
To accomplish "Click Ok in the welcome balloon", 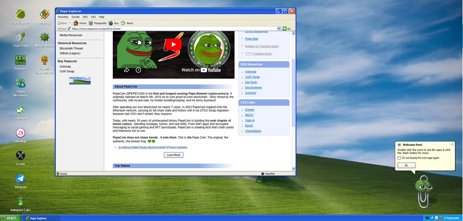I will point(406,165).
